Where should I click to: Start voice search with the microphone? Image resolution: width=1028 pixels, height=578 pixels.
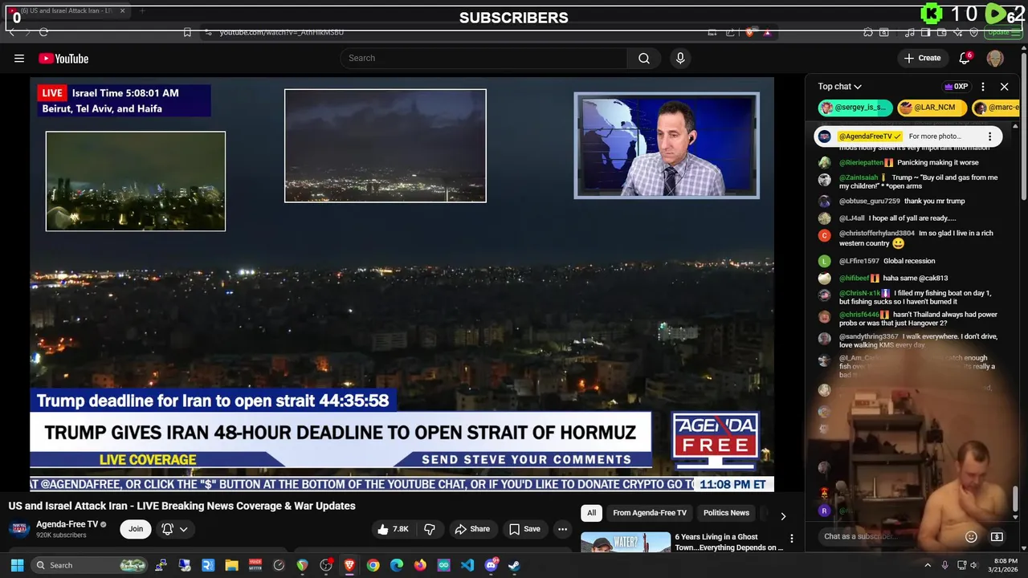coord(680,58)
